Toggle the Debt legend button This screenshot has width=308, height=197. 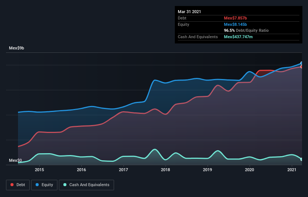click(18, 185)
